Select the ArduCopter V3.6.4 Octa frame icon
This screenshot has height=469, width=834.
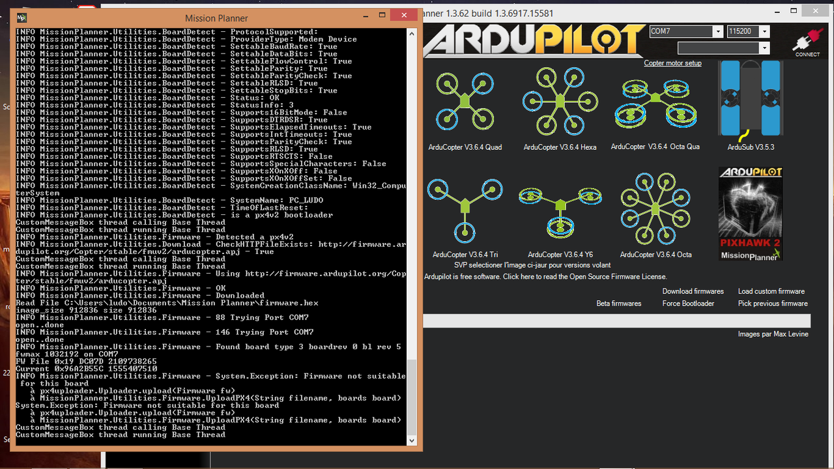pos(655,208)
